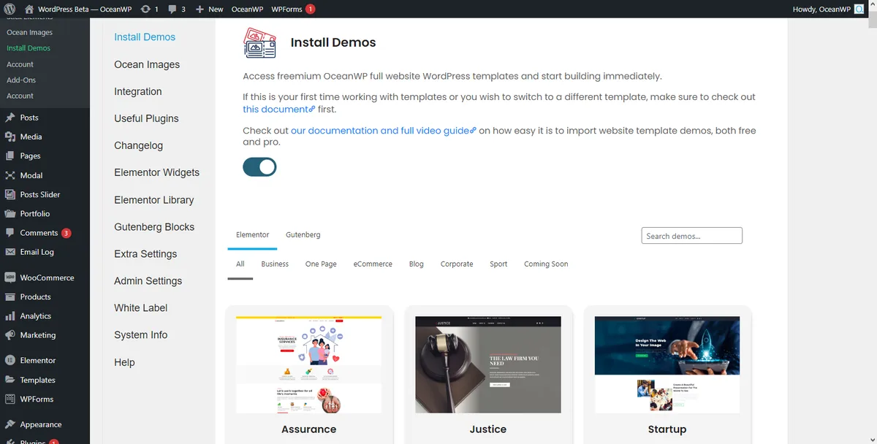Open Elementor Widgets in the panel menu
Screen dimensions: 877x444
156,172
